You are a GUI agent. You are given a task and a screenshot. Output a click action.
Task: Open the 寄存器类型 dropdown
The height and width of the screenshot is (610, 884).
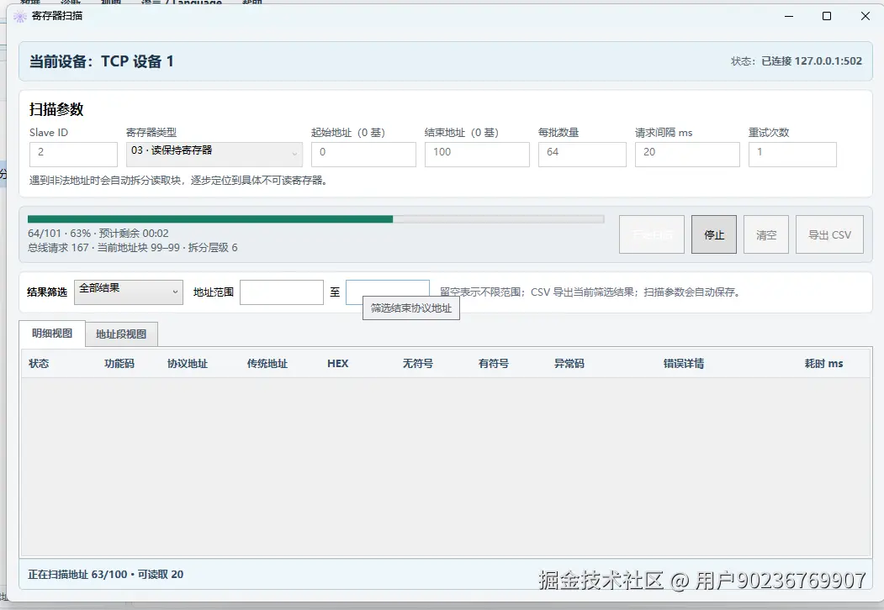click(214, 154)
